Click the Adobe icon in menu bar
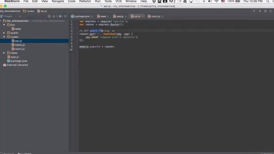 pos(172,1)
